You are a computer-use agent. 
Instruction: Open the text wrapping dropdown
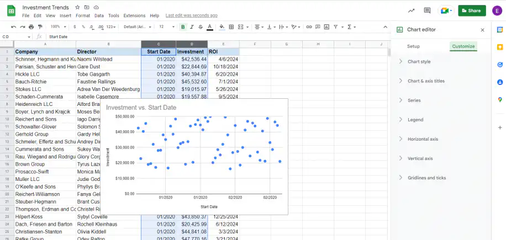[x=283, y=27]
